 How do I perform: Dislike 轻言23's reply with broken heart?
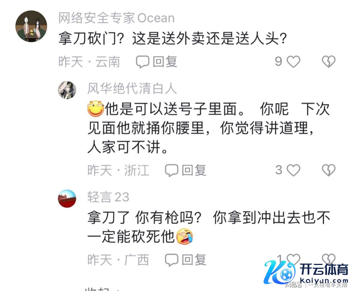[x=329, y=260]
